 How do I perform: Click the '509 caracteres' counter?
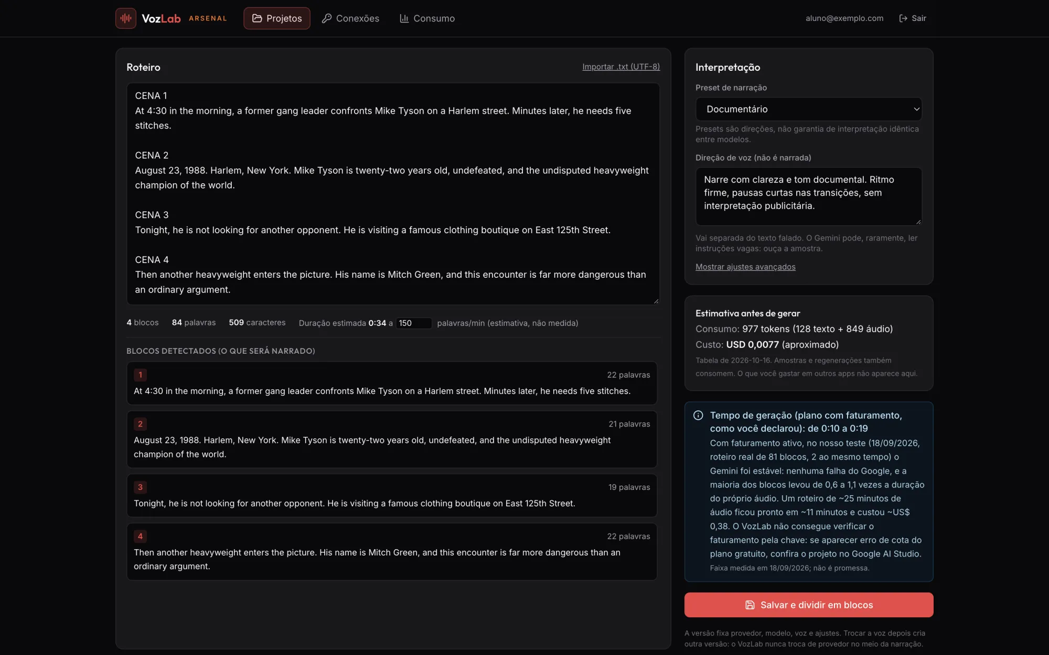pos(257,322)
